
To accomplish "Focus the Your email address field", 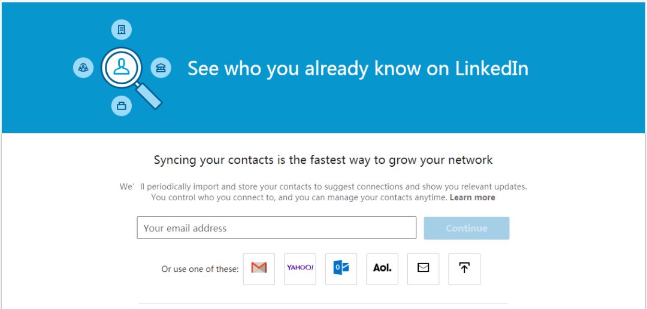I will (x=276, y=228).
